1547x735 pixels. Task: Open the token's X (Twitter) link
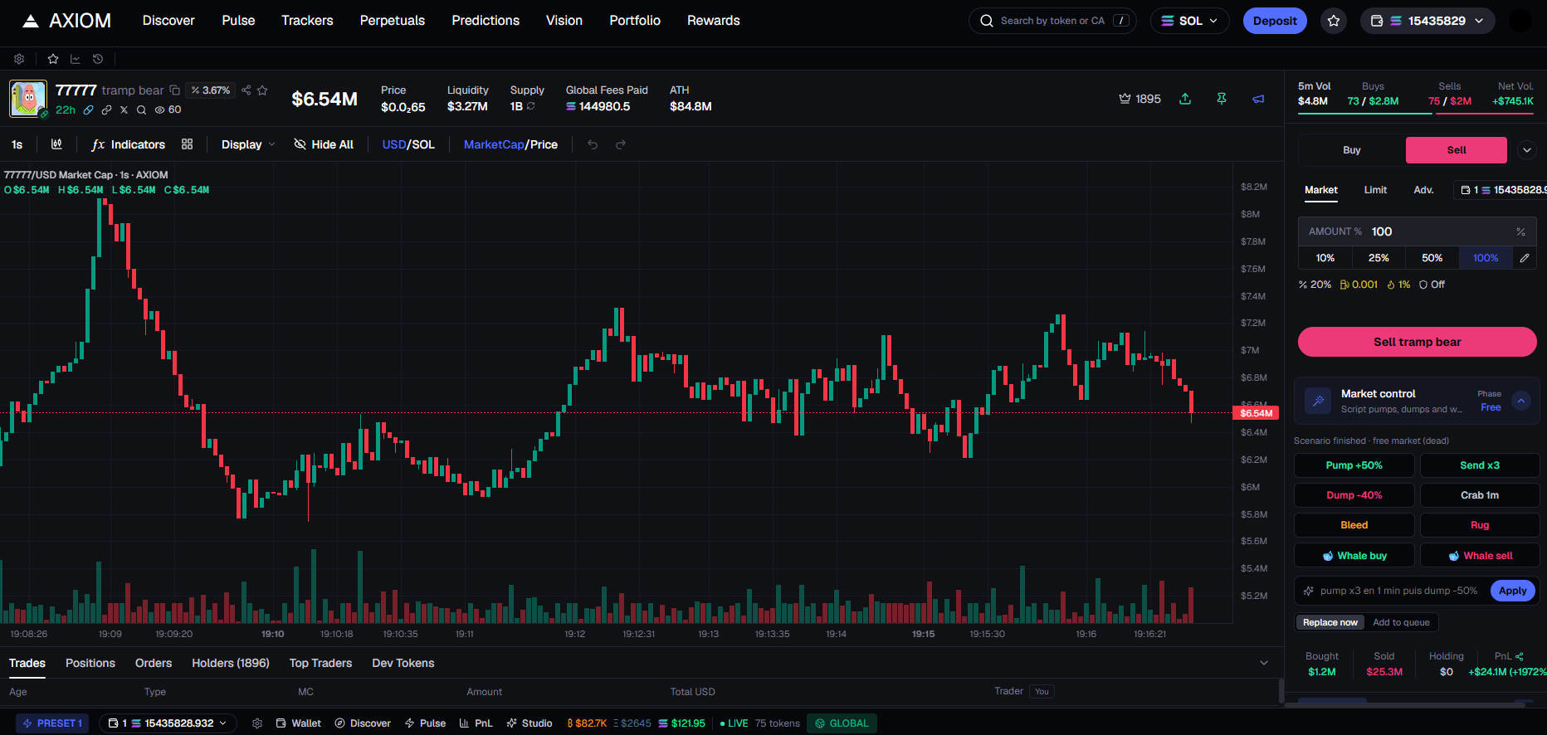point(124,110)
